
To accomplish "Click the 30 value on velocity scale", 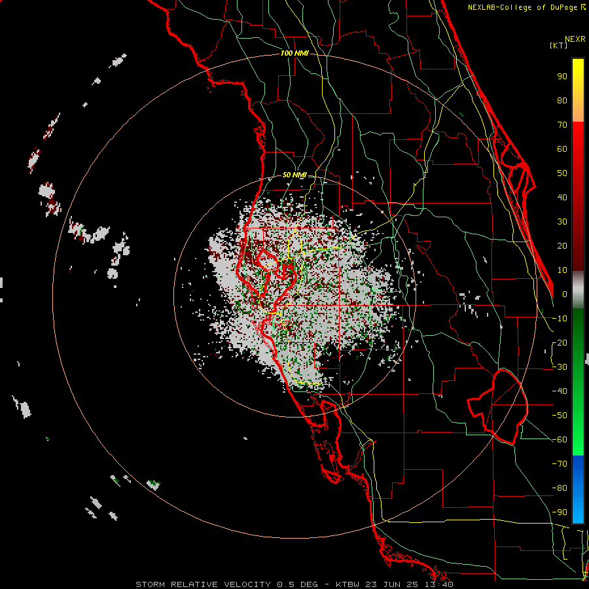I will 562,222.
